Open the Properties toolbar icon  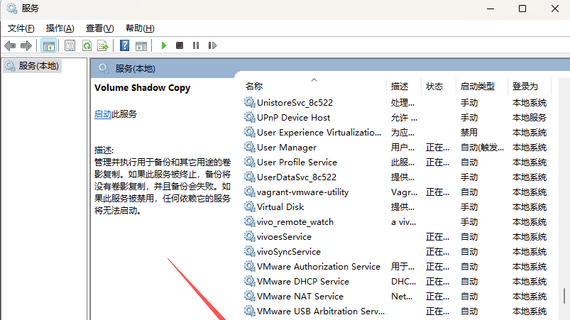tap(70, 46)
